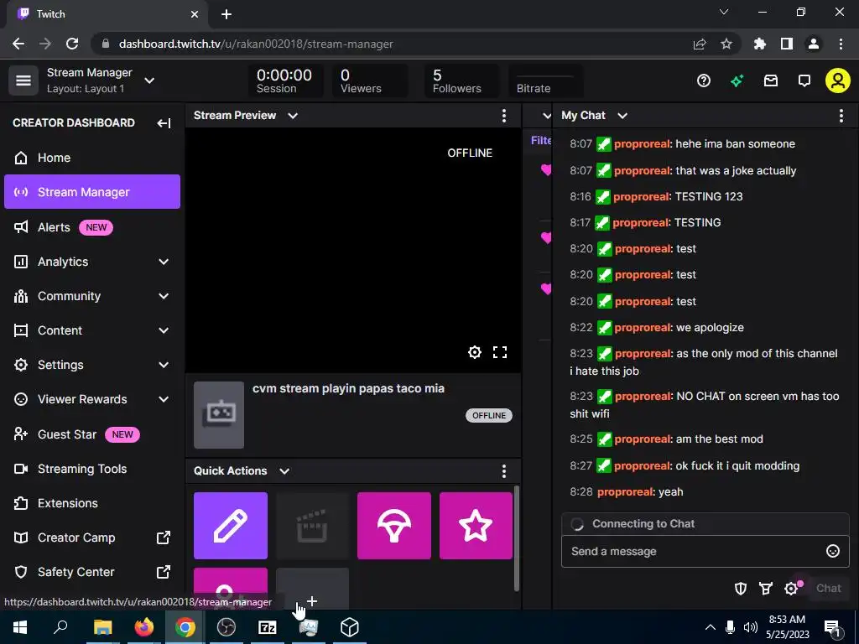
Task: Open the Safety Center external link
Action: coord(92,572)
